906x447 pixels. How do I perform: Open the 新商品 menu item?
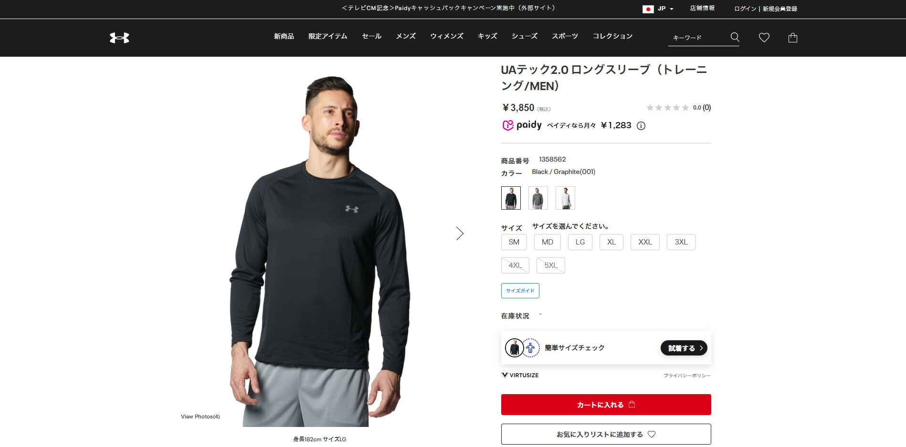pos(284,36)
